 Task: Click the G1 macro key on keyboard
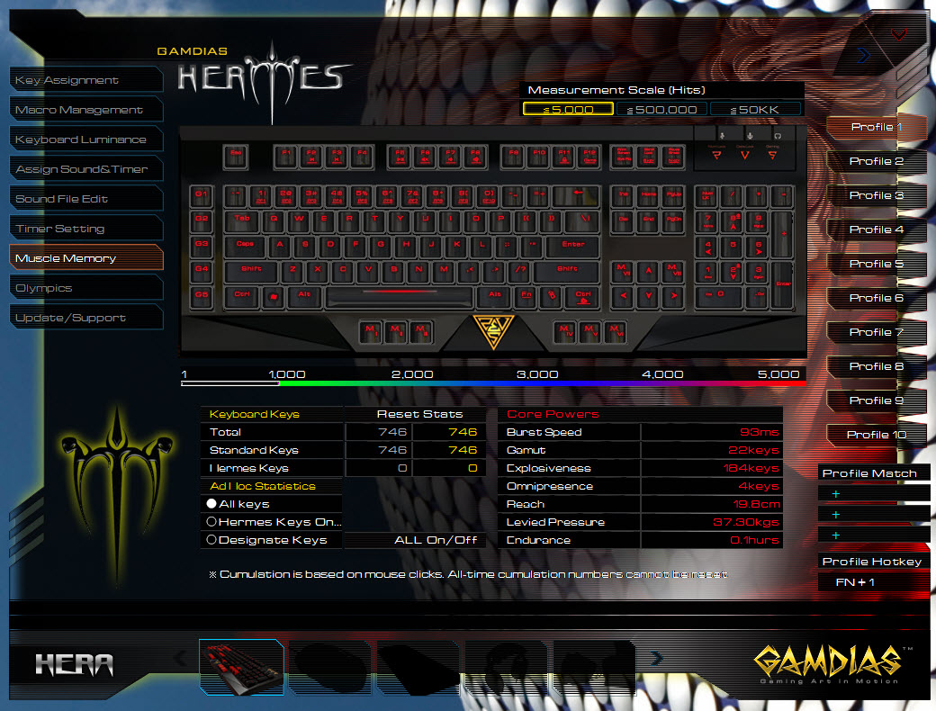(x=202, y=195)
